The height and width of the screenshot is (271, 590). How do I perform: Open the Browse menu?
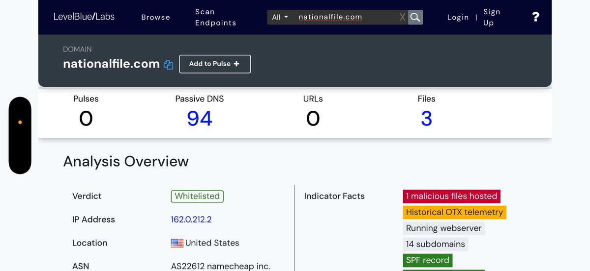point(155,17)
